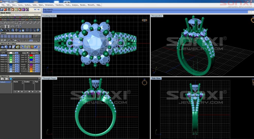Viewport: 254px width, 139px height.
Task: Expand arrow for Lights layer
Action: click(x=8, y=53)
